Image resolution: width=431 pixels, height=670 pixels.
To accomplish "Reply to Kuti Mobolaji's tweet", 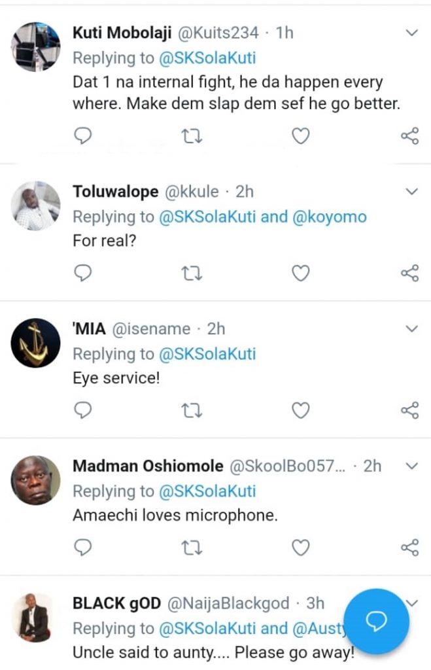I will tap(82, 136).
